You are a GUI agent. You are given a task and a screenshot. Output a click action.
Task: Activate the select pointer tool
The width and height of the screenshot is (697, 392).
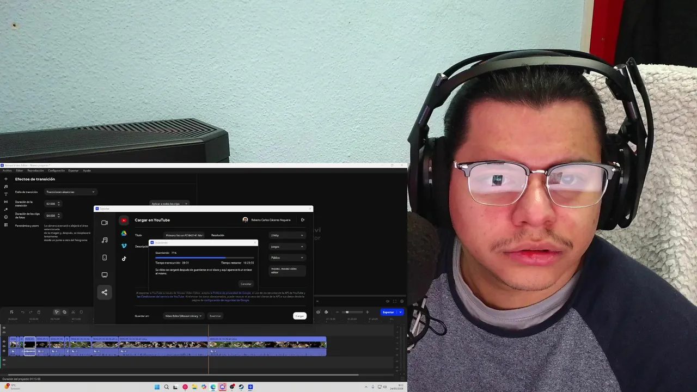pyautogui.click(x=56, y=312)
